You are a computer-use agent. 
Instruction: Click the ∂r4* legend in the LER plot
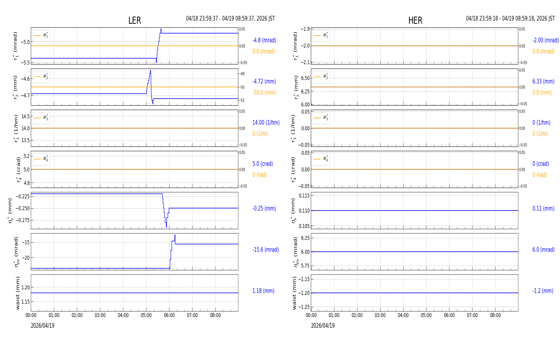pyautogui.click(x=41, y=159)
